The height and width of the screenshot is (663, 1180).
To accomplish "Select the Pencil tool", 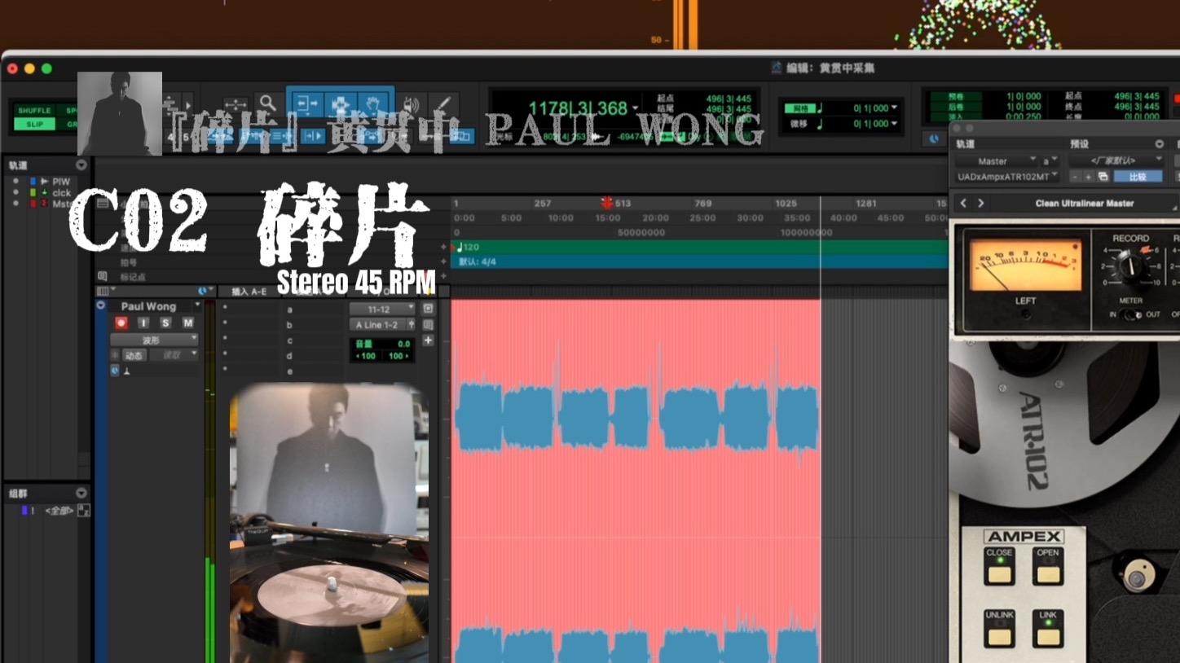I will coord(442,105).
